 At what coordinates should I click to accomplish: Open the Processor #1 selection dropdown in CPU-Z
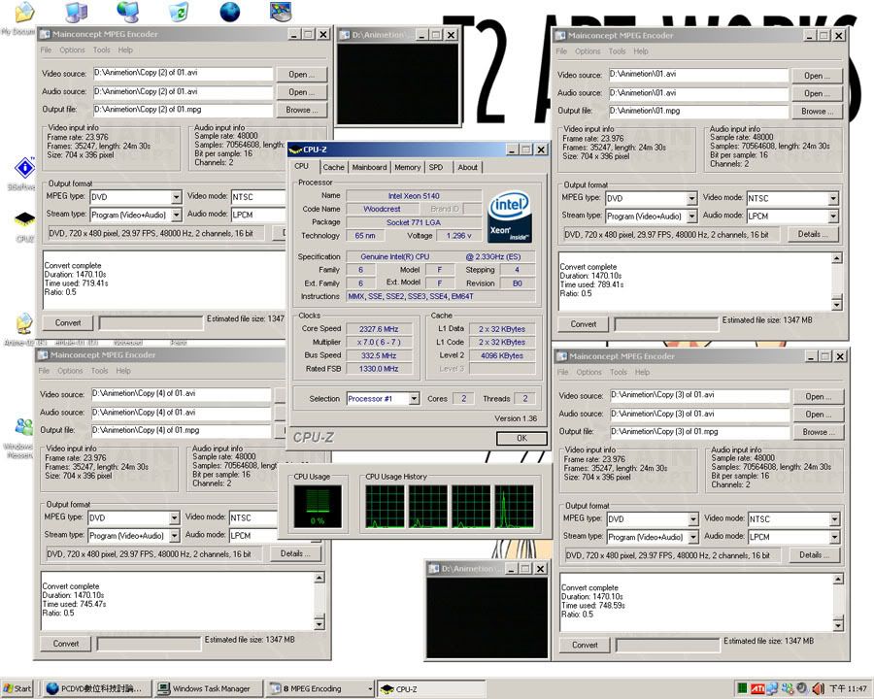point(414,399)
